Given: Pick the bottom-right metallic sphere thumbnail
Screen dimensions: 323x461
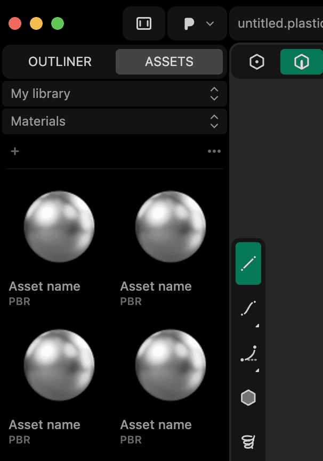Looking at the screenshot, I should 171,365.
